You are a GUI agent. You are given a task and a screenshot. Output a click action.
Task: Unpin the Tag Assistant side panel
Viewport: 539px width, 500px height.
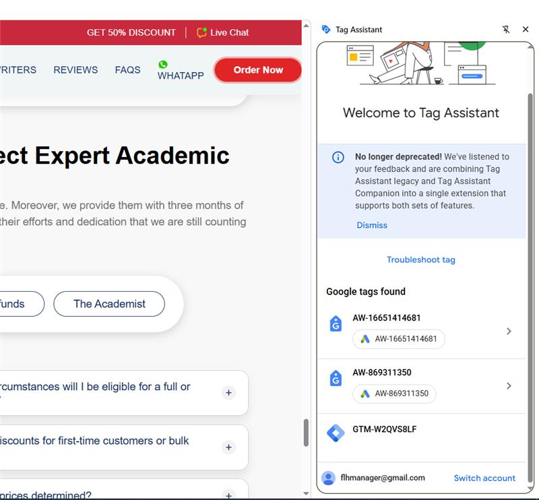point(507,30)
